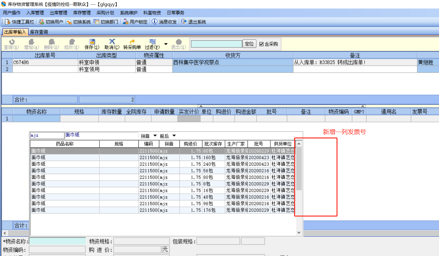This screenshot has width=439, height=256.
Task: Click the 切换系统 switch system icon
Action: (69, 22)
